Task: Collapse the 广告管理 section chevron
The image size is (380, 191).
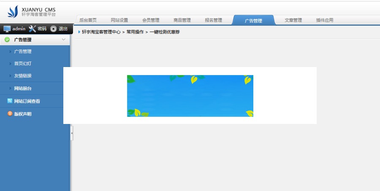Action: click(63, 40)
